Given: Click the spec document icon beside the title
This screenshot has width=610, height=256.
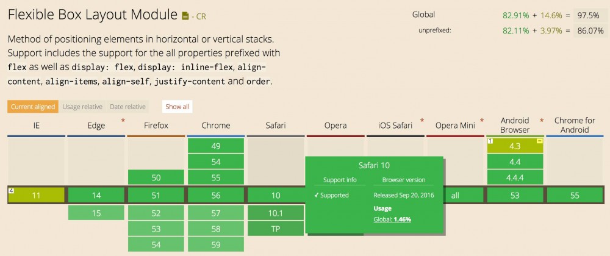Looking at the screenshot, I should point(185,13).
